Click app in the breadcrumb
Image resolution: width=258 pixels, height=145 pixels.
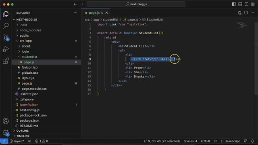[96, 20]
